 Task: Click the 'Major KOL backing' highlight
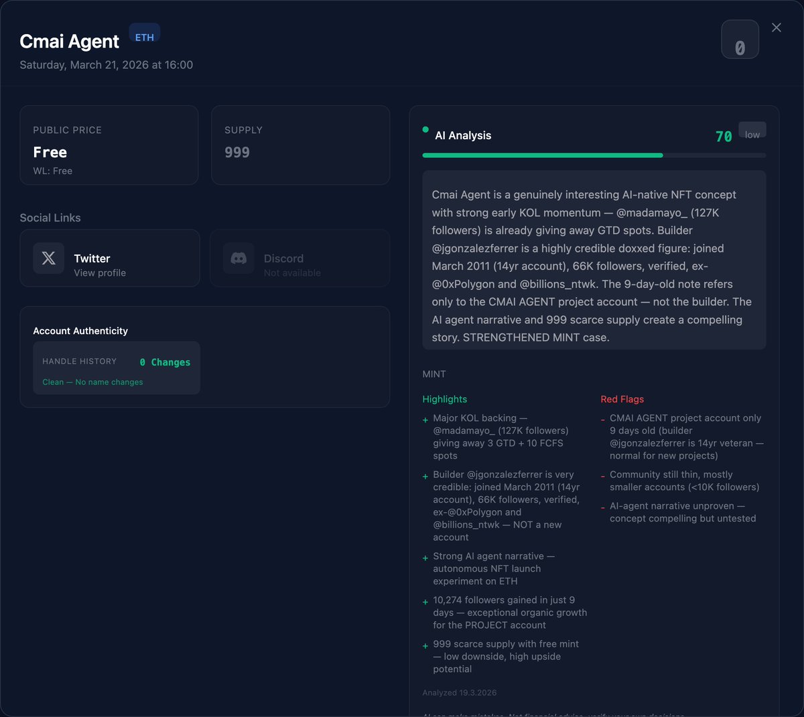(x=506, y=436)
